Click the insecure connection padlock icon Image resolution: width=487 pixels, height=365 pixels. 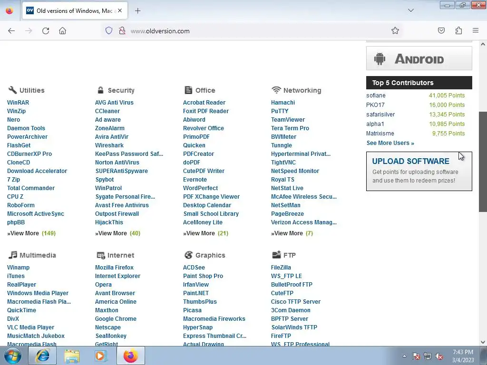(122, 31)
